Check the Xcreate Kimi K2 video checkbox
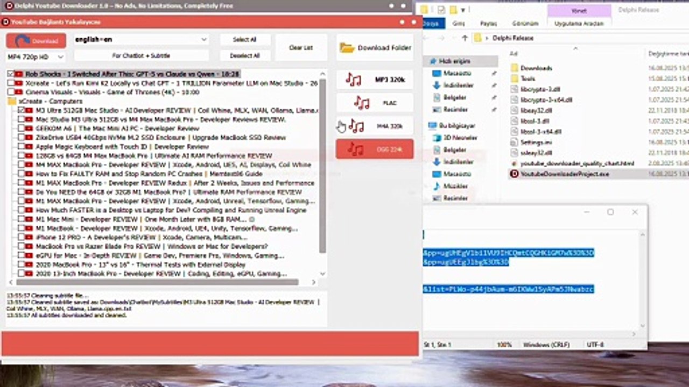The image size is (689, 387). pos(11,83)
